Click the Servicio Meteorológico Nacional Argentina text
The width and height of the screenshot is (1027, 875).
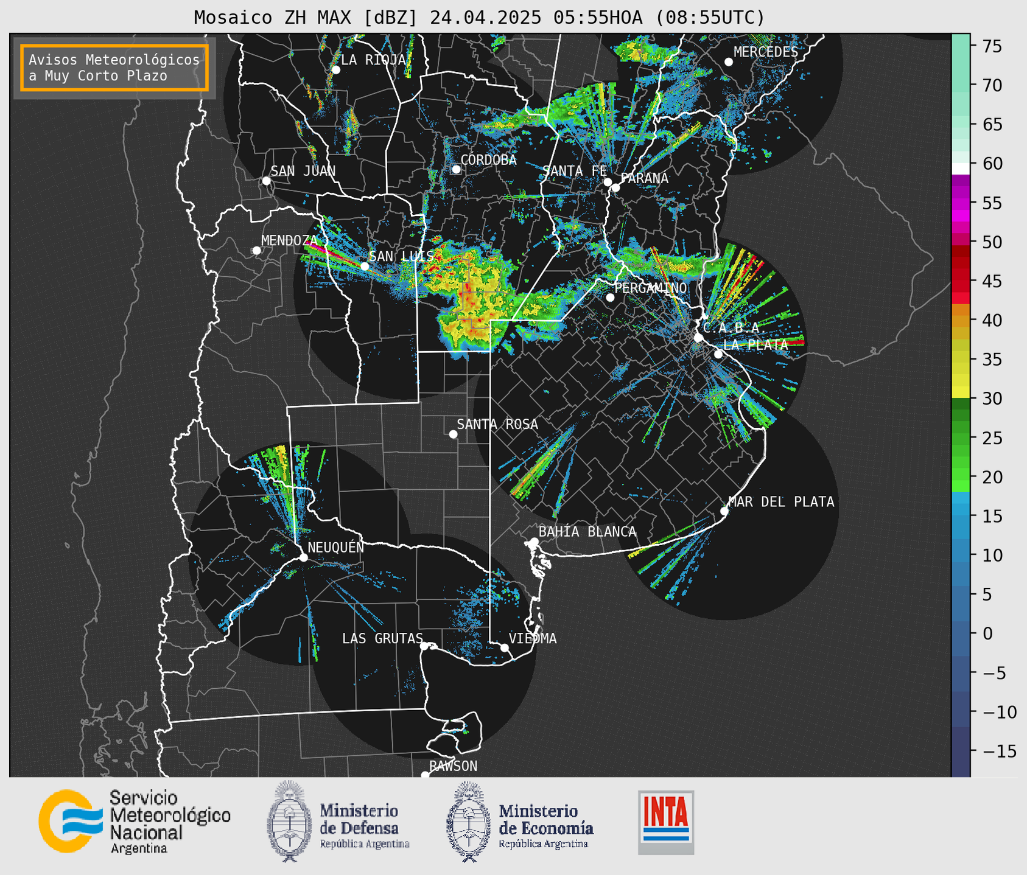tap(170, 822)
